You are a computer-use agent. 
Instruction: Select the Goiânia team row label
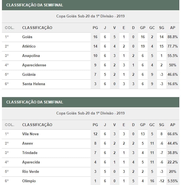click(x=29, y=74)
